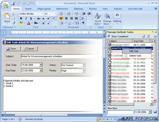Click the save new item disk icon
The image size is (159, 122).
[155, 112]
